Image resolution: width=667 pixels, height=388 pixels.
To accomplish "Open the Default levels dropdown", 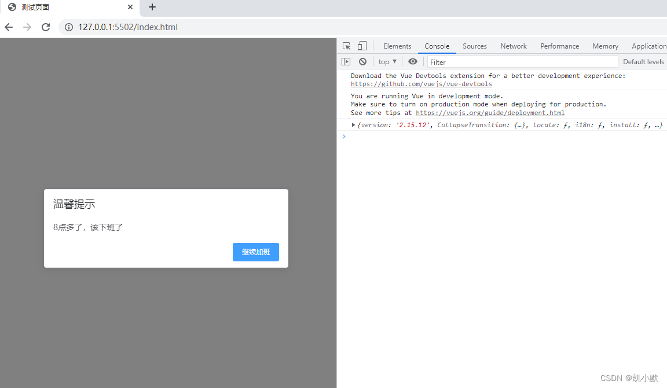I will pos(643,61).
